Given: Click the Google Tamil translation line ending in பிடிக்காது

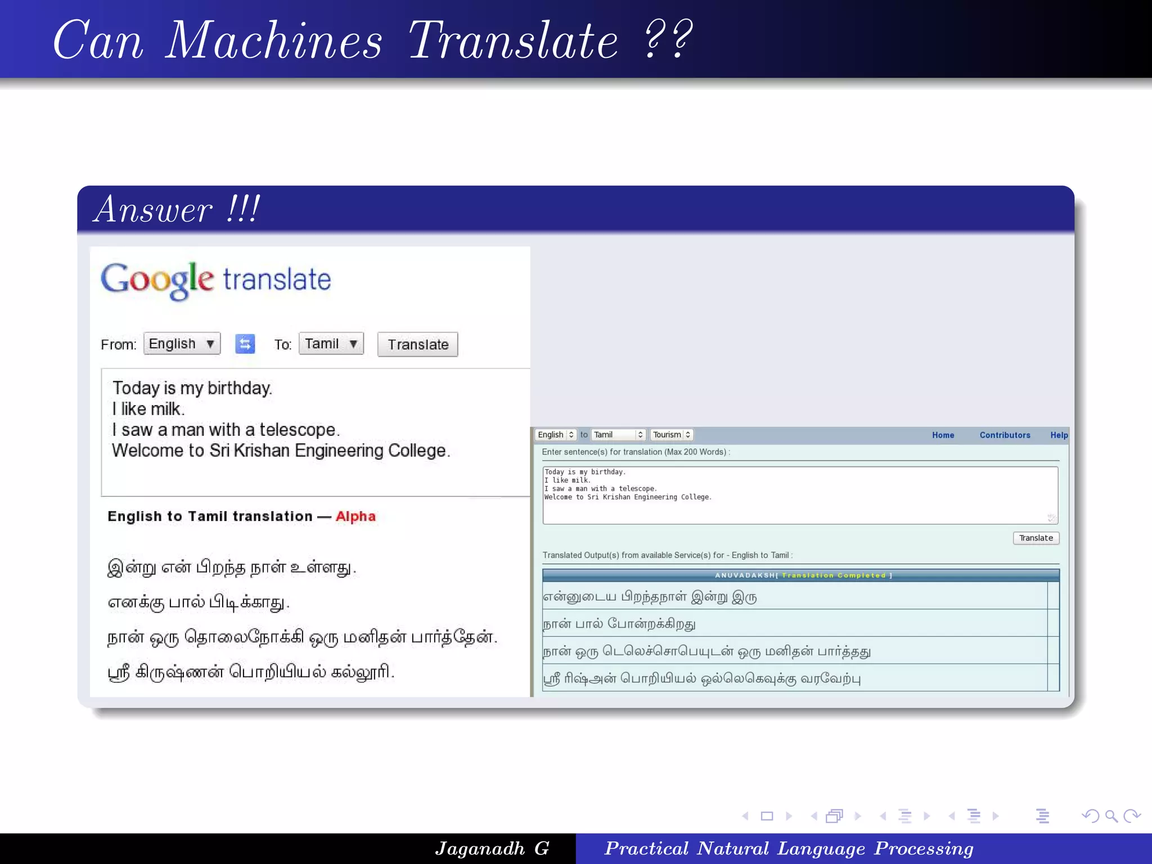Looking at the screenshot, I should (x=199, y=602).
